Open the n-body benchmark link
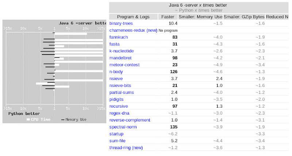Screen dimensions: 292x156 116,72
